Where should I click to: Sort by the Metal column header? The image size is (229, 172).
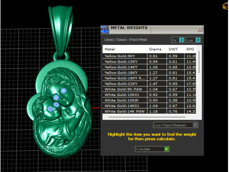(125, 49)
